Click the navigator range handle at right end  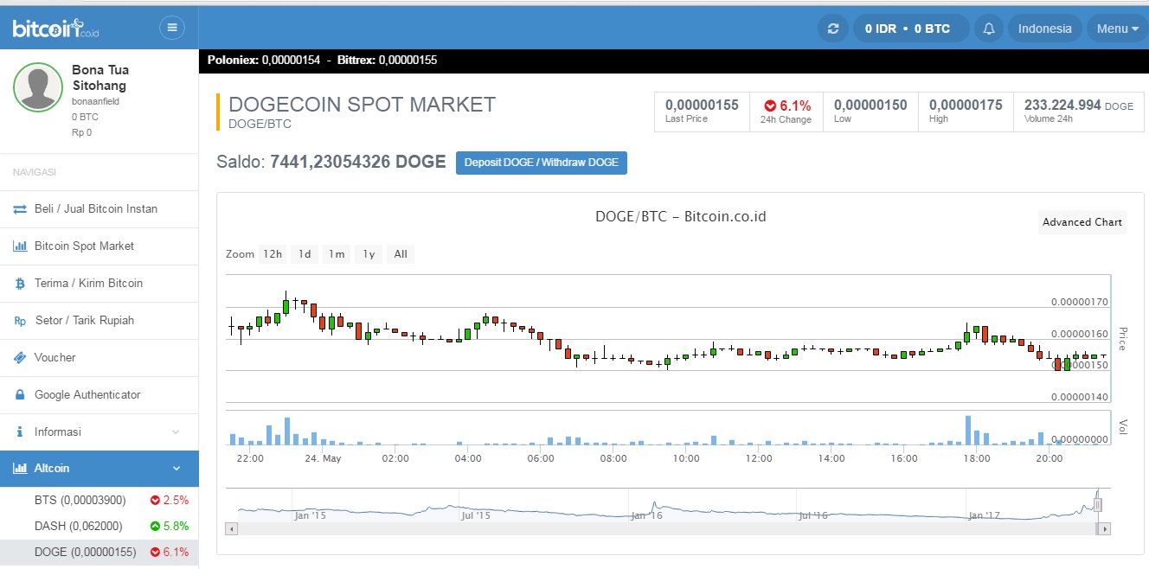coord(1097,505)
